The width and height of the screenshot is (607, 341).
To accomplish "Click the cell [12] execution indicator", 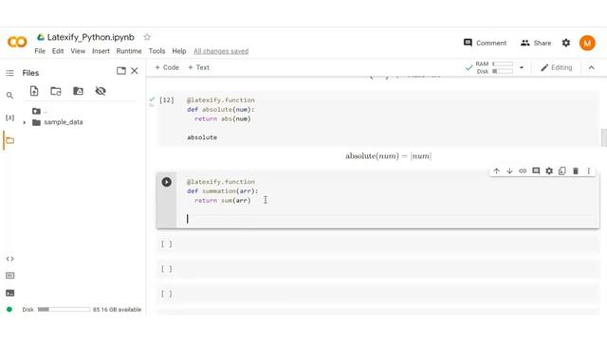I will pos(167,100).
